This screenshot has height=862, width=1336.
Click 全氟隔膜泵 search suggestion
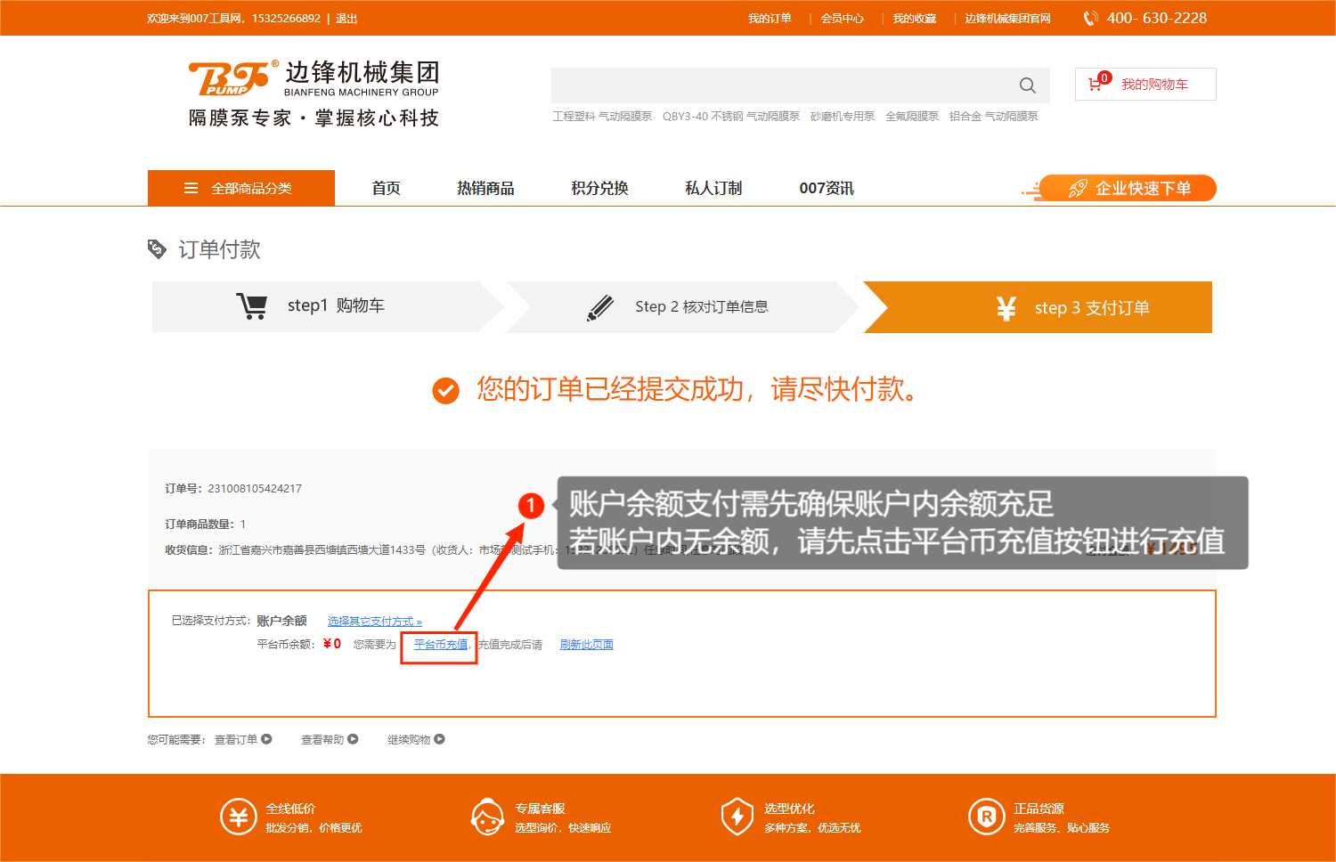pos(912,116)
